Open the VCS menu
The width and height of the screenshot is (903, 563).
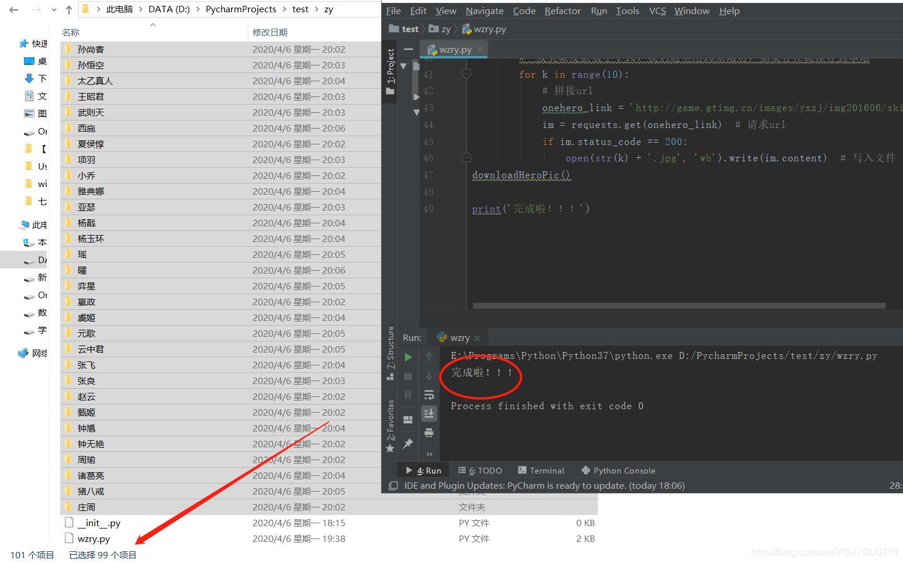point(658,11)
